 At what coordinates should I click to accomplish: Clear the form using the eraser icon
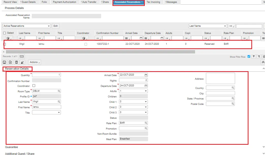click(22, 62)
